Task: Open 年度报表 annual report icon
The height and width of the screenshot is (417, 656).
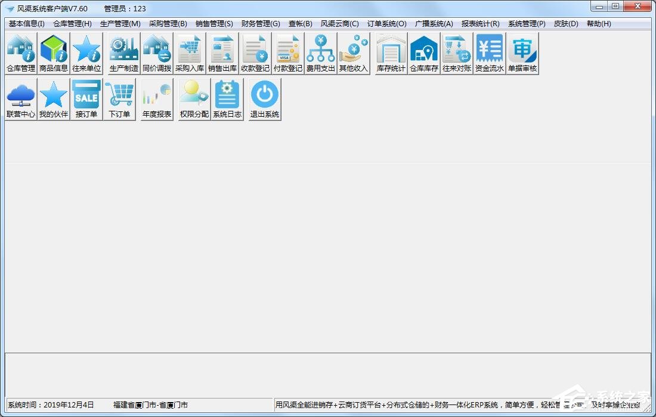Action: point(157,99)
